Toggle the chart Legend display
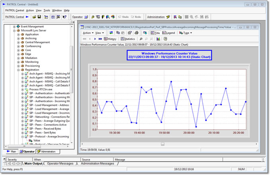Image resolution: width=270 pixels, height=175 pixels. click(168, 33)
